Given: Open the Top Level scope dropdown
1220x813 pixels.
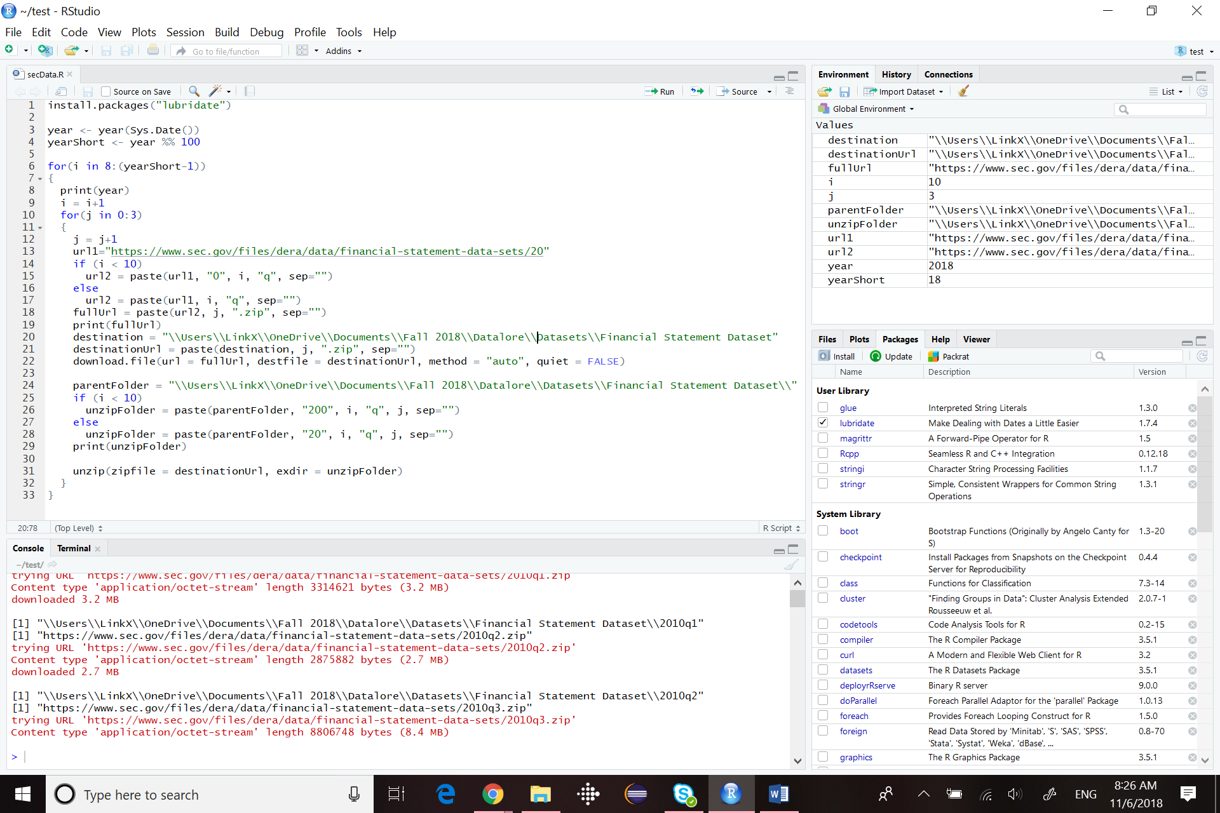Looking at the screenshot, I should 79,528.
